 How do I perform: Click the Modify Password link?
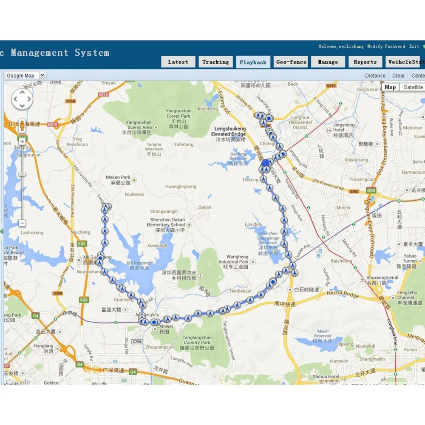386,46
